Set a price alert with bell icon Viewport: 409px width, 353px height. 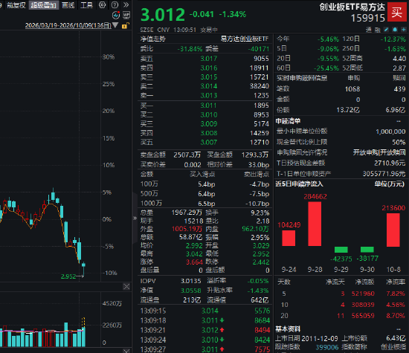pyautogui.click(x=395, y=30)
